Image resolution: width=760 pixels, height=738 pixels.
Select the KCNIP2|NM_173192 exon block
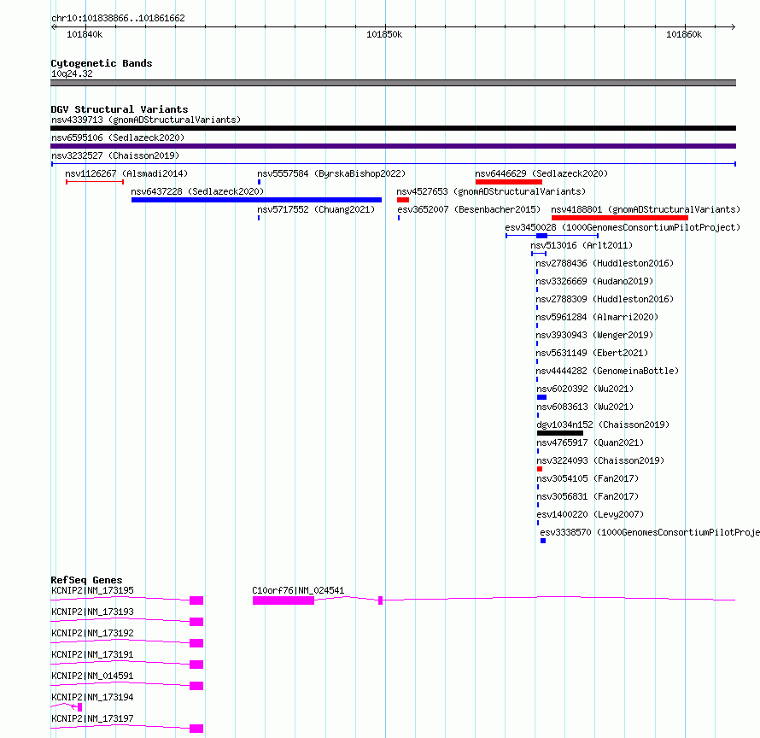pos(196,643)
